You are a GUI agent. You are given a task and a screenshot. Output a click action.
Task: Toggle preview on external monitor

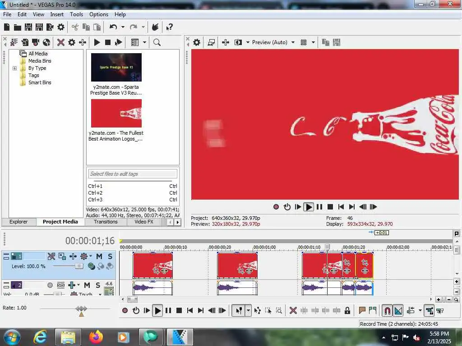click(211, 42)
